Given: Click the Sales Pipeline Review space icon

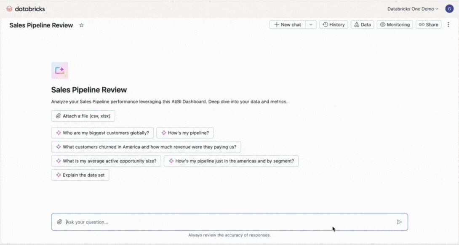Looking at the screenshot, I should point(60,71).
